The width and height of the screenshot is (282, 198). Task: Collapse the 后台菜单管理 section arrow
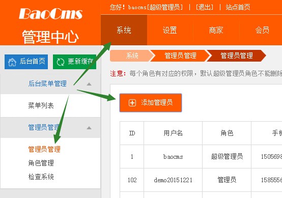point(89,84)
